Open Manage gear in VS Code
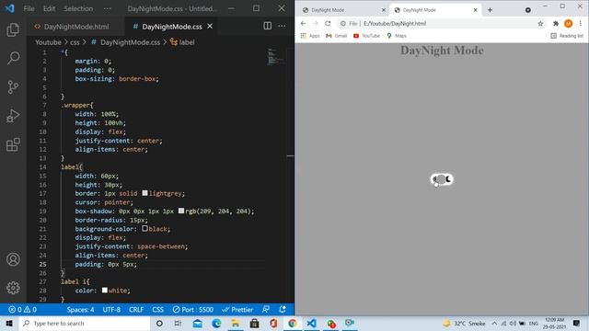Screen dimensions: 589x331 tap(13, 288)
